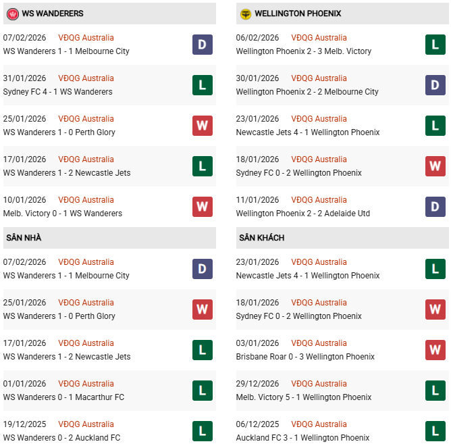Viewport: 451px width, 446px height.
Task: Open the Melb. Victory 0-1 WS Wanderers match
Action: click(63, 214)
